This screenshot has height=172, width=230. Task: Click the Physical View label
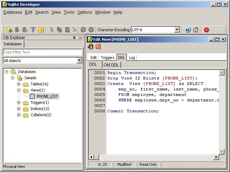point(14,167)
